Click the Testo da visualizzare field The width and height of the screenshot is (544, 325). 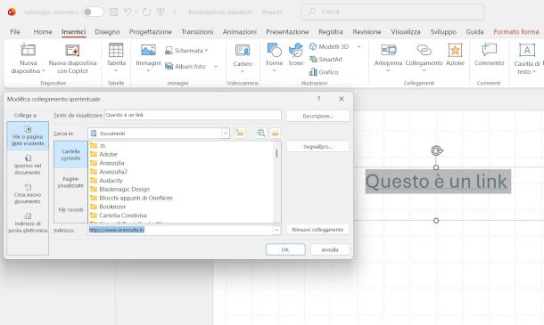pyautogui.click(x=193, y=115)
